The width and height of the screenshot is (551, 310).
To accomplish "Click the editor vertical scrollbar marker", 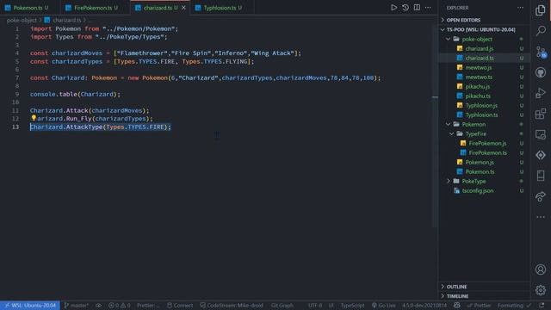I will pyautogui.click(x=435, y=97).
